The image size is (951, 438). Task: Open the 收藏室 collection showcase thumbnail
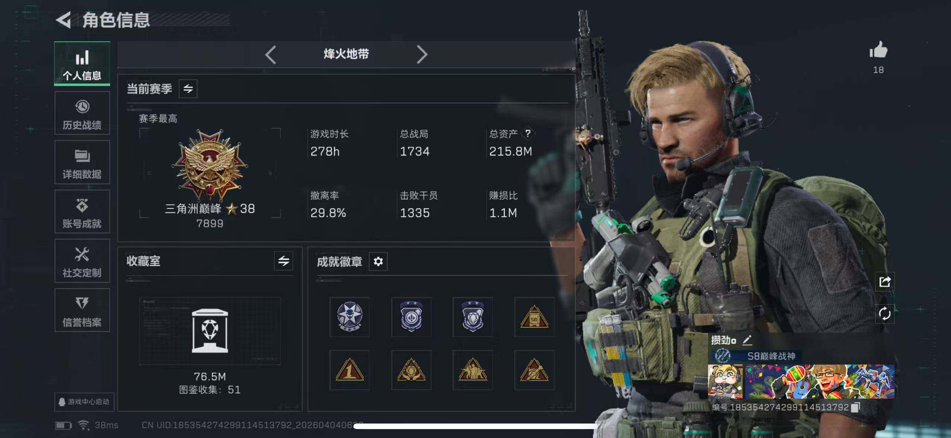210,331
